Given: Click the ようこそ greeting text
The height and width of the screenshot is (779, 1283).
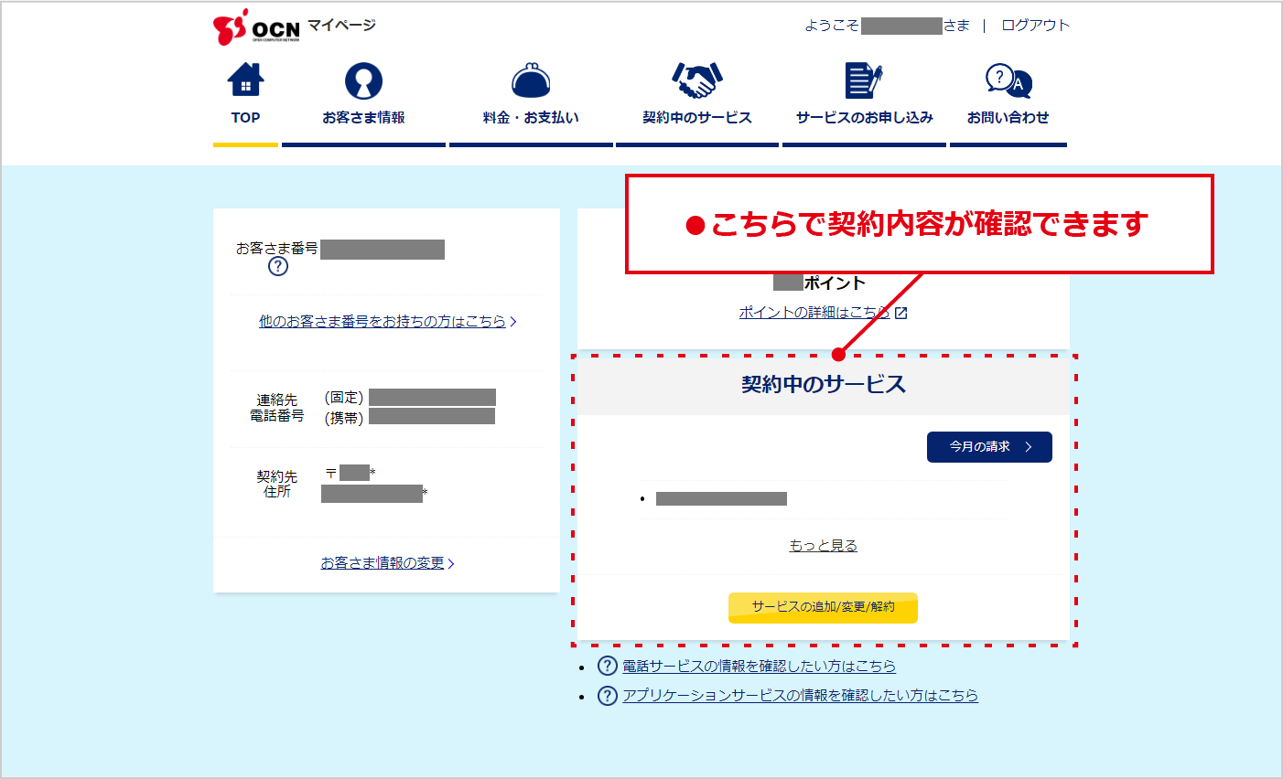Looking at the screenshot, I should coord(832,25).
